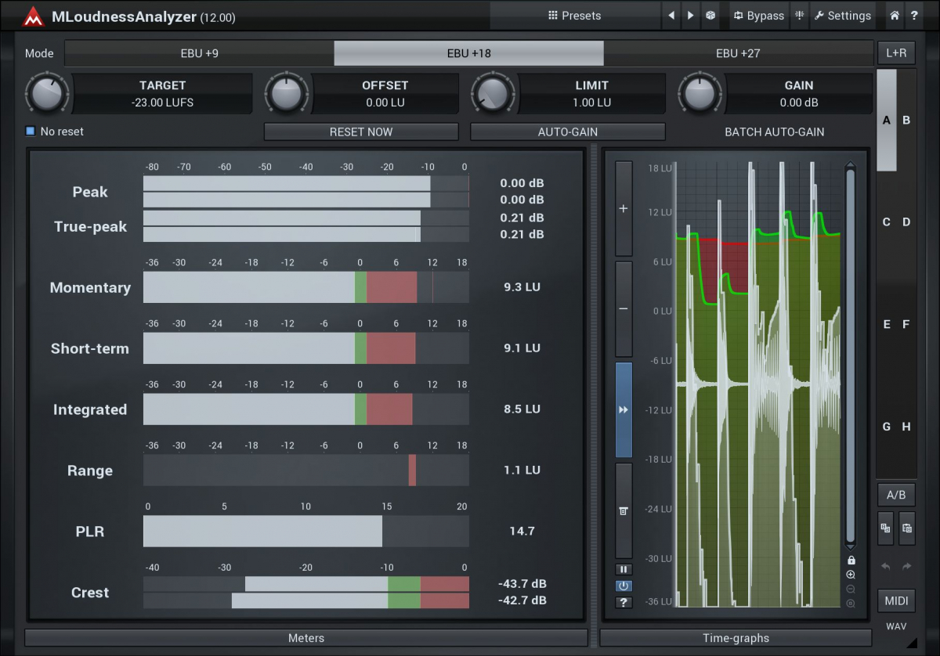Toggle the power button under the graph
Viewport: 940px width, 656px height.
pyautogui.click(x=624, y=586)
